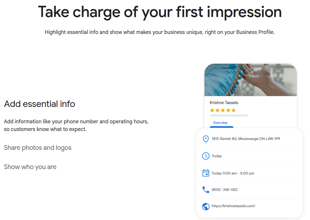Click the krishnetassels.com website link

[233, 206]
